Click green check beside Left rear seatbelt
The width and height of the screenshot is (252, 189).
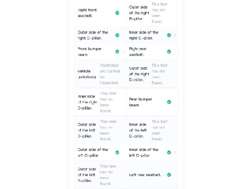click(x=169, y=175)
